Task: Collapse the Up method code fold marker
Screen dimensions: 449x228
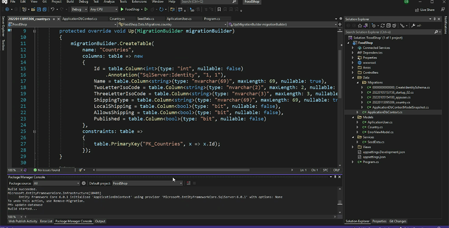Action: [35, 31]
